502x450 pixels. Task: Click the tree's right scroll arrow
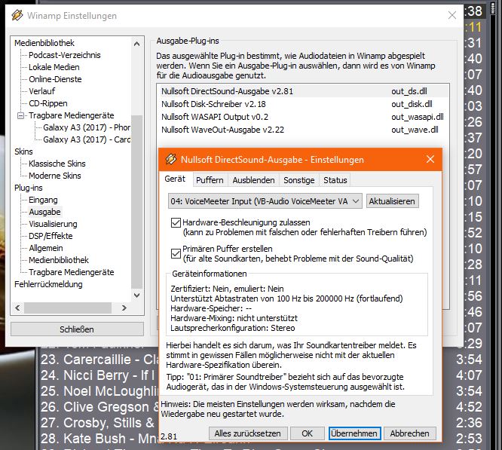click(124, 308)
